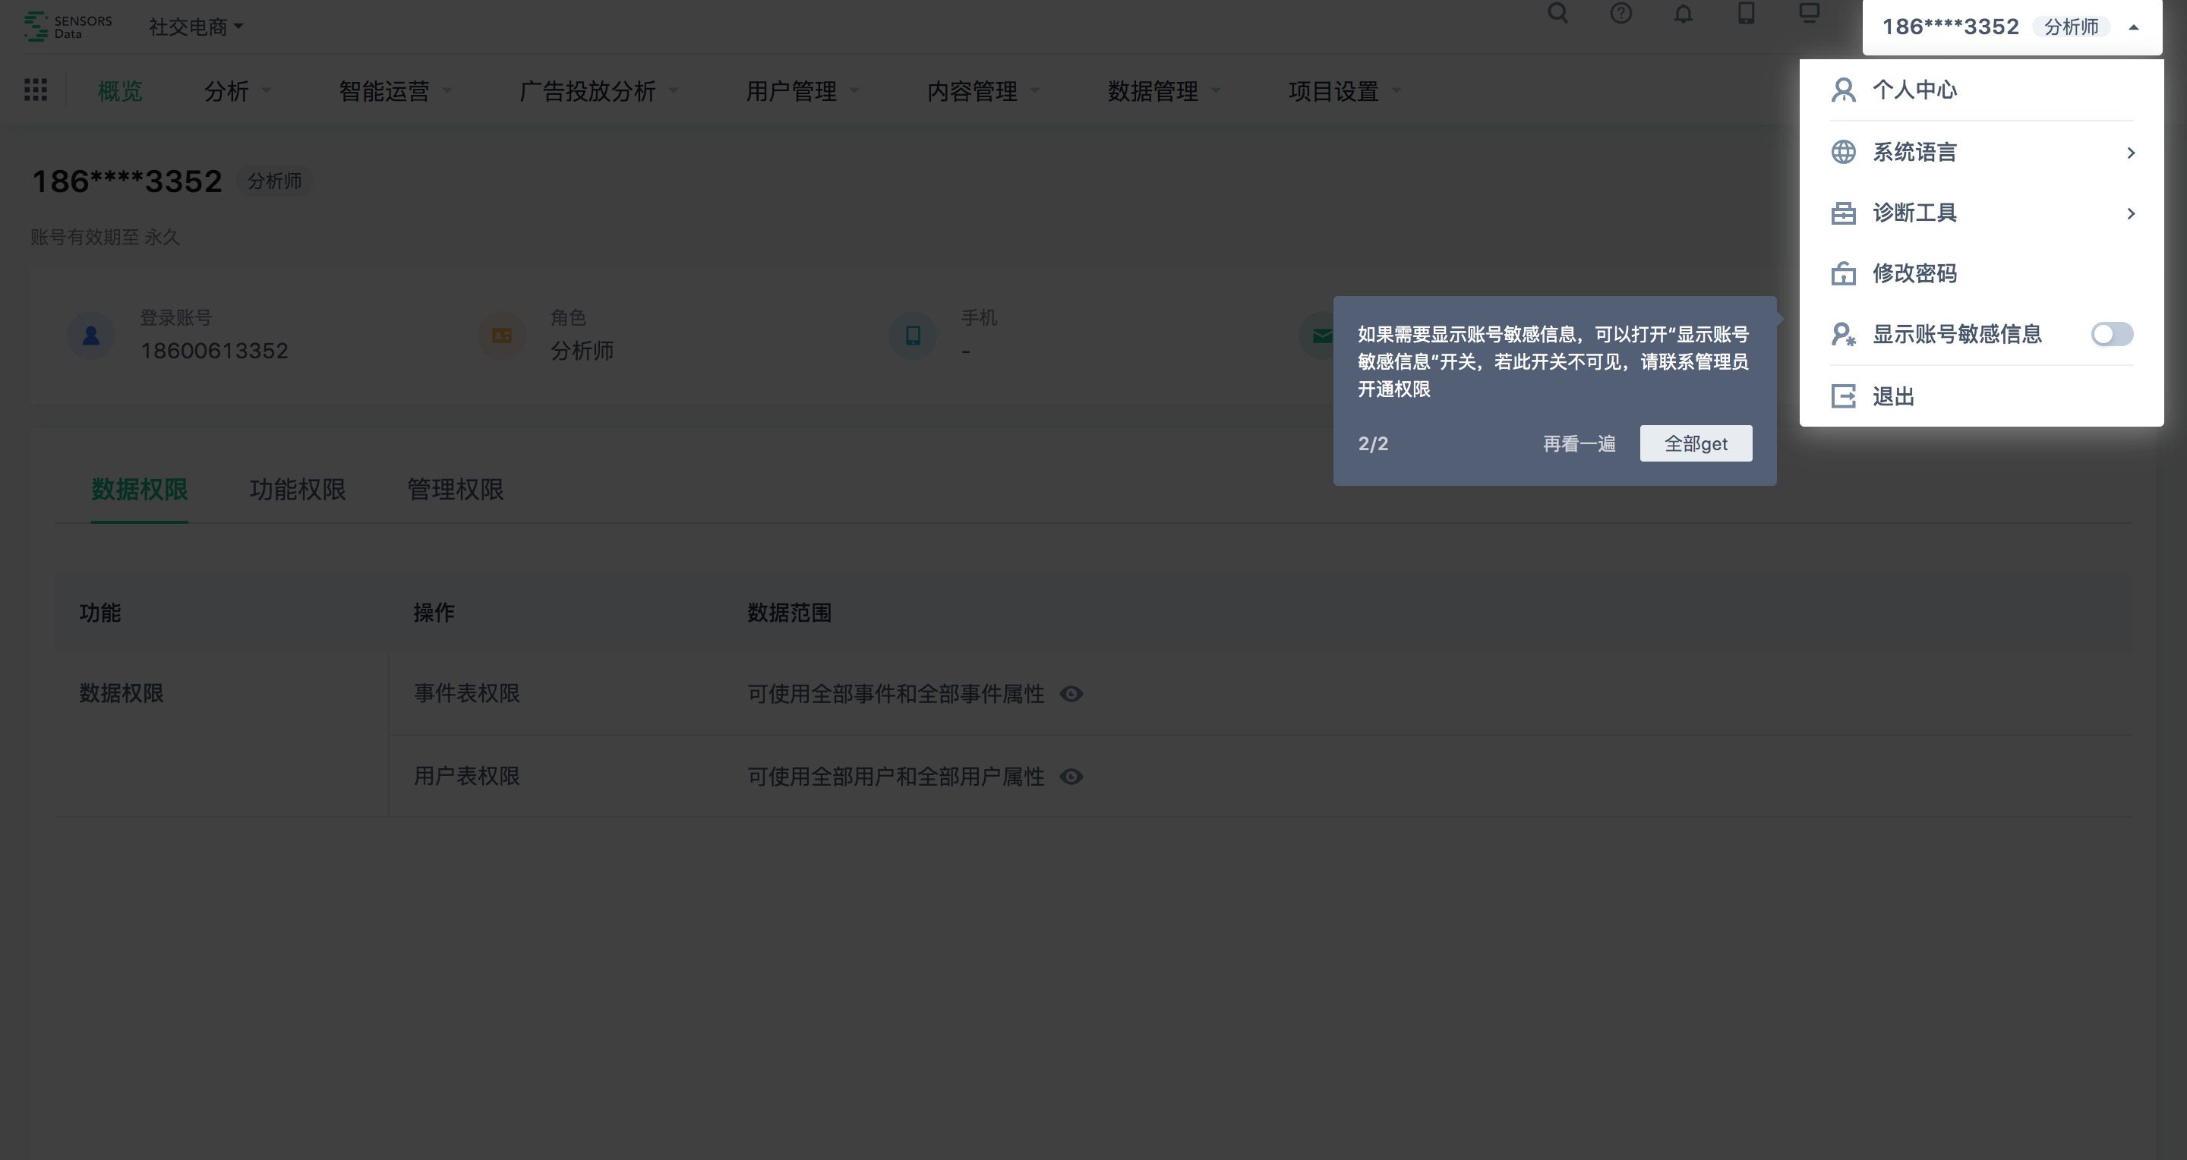The height and width of the screenshot is (1160, 2187).
Task: Click 可使用全部用户和全部用户属性 text
Action: tap(896, 777)
